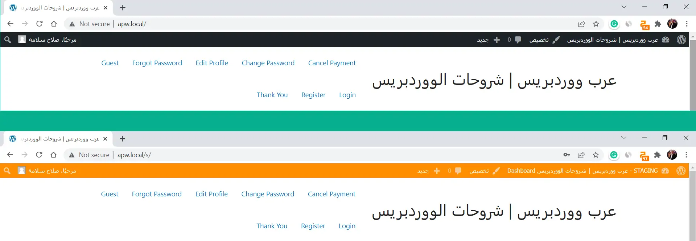
Task: Open Extensions puzzle icon in bottom browser
Action: click(x=657, y=155)
